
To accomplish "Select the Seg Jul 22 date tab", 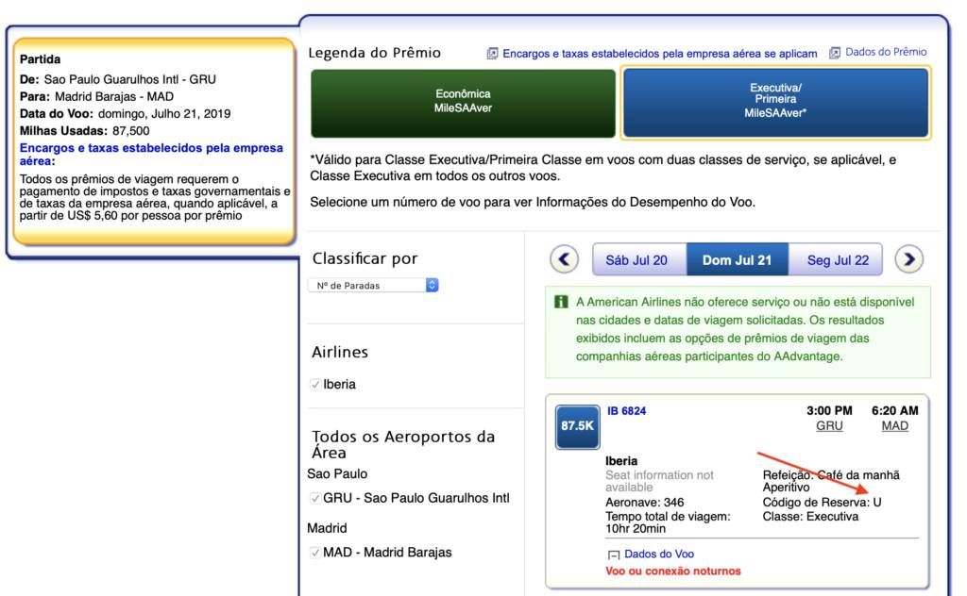I will pos(838,260).
